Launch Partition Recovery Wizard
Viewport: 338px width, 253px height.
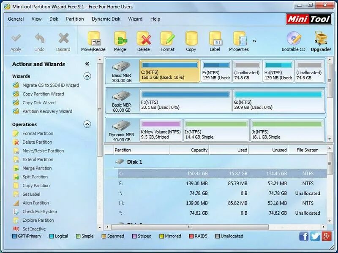[x=47, y=111]
